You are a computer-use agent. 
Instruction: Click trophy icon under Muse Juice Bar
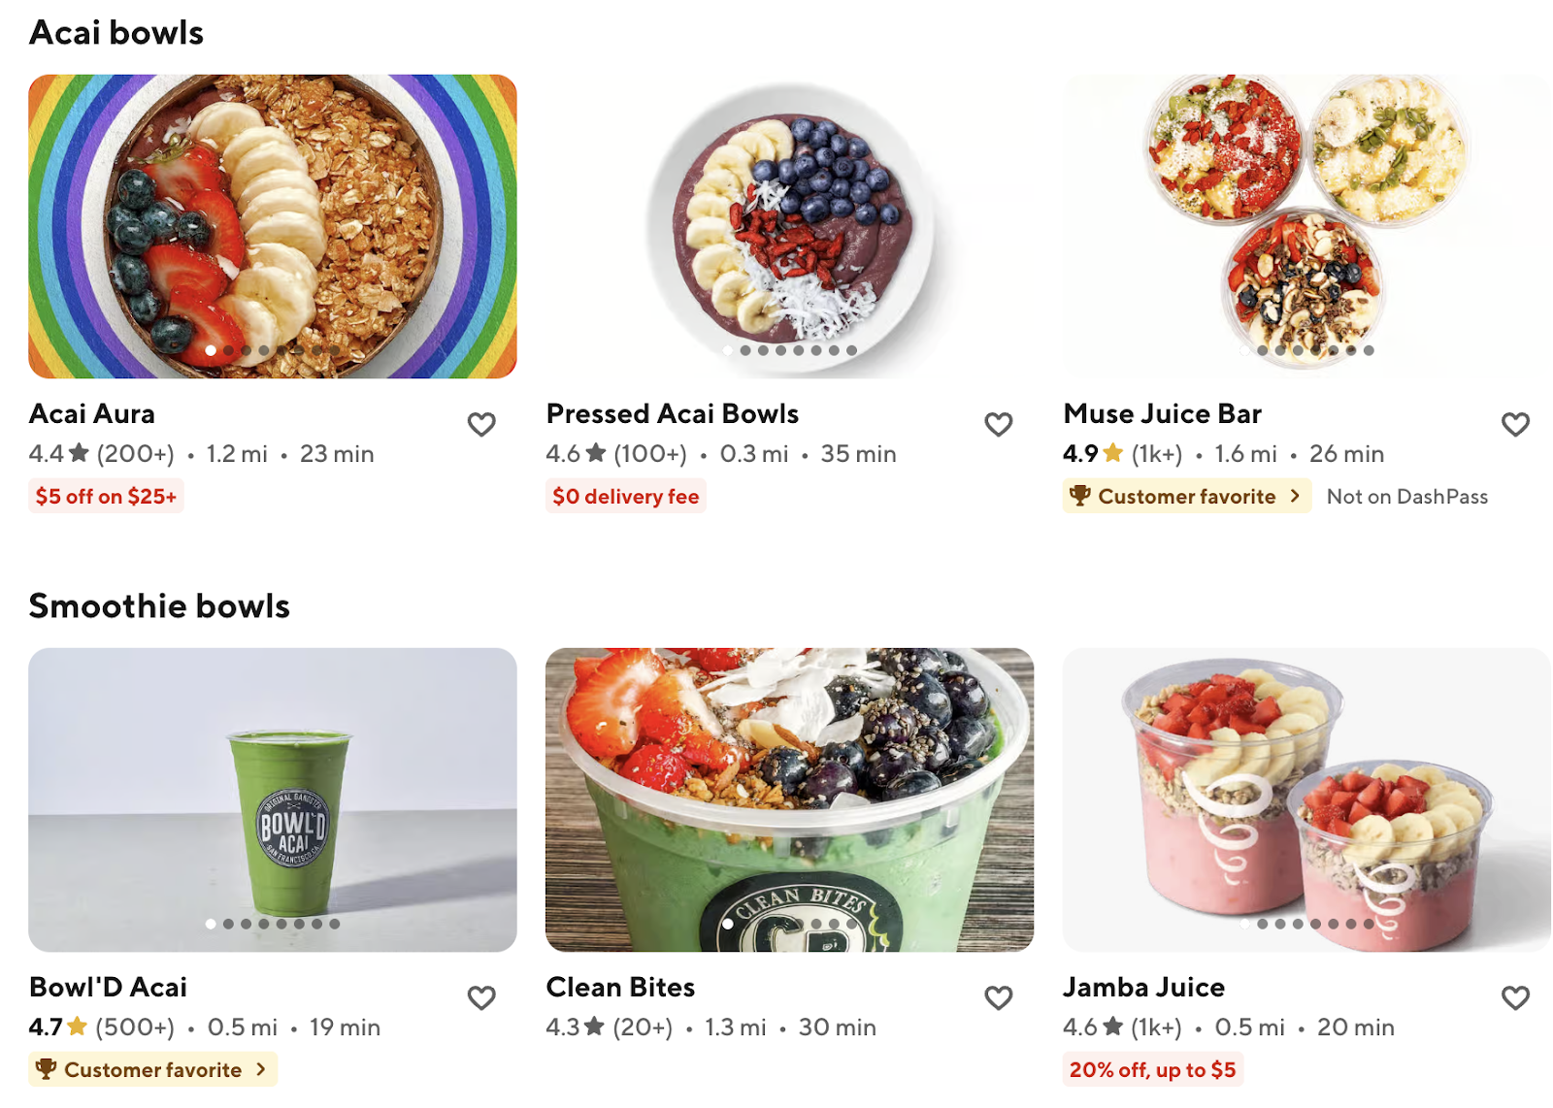coord(1079,496)
